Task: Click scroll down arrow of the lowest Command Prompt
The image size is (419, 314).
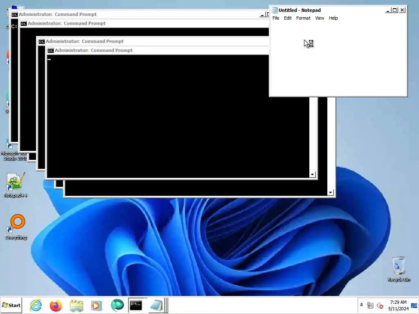Action: tap(331, 193)
